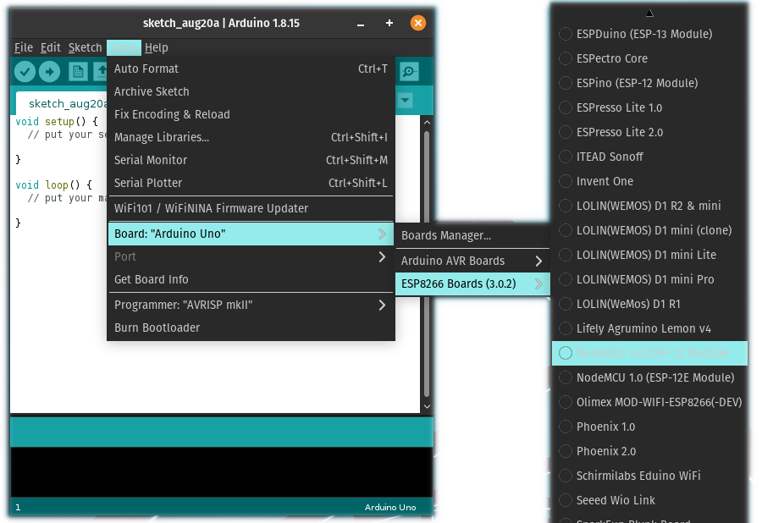The height and width of the screenshot is (523, 762).
Task: Choose Auto Format from Tools menu
Action: [251, 69]
